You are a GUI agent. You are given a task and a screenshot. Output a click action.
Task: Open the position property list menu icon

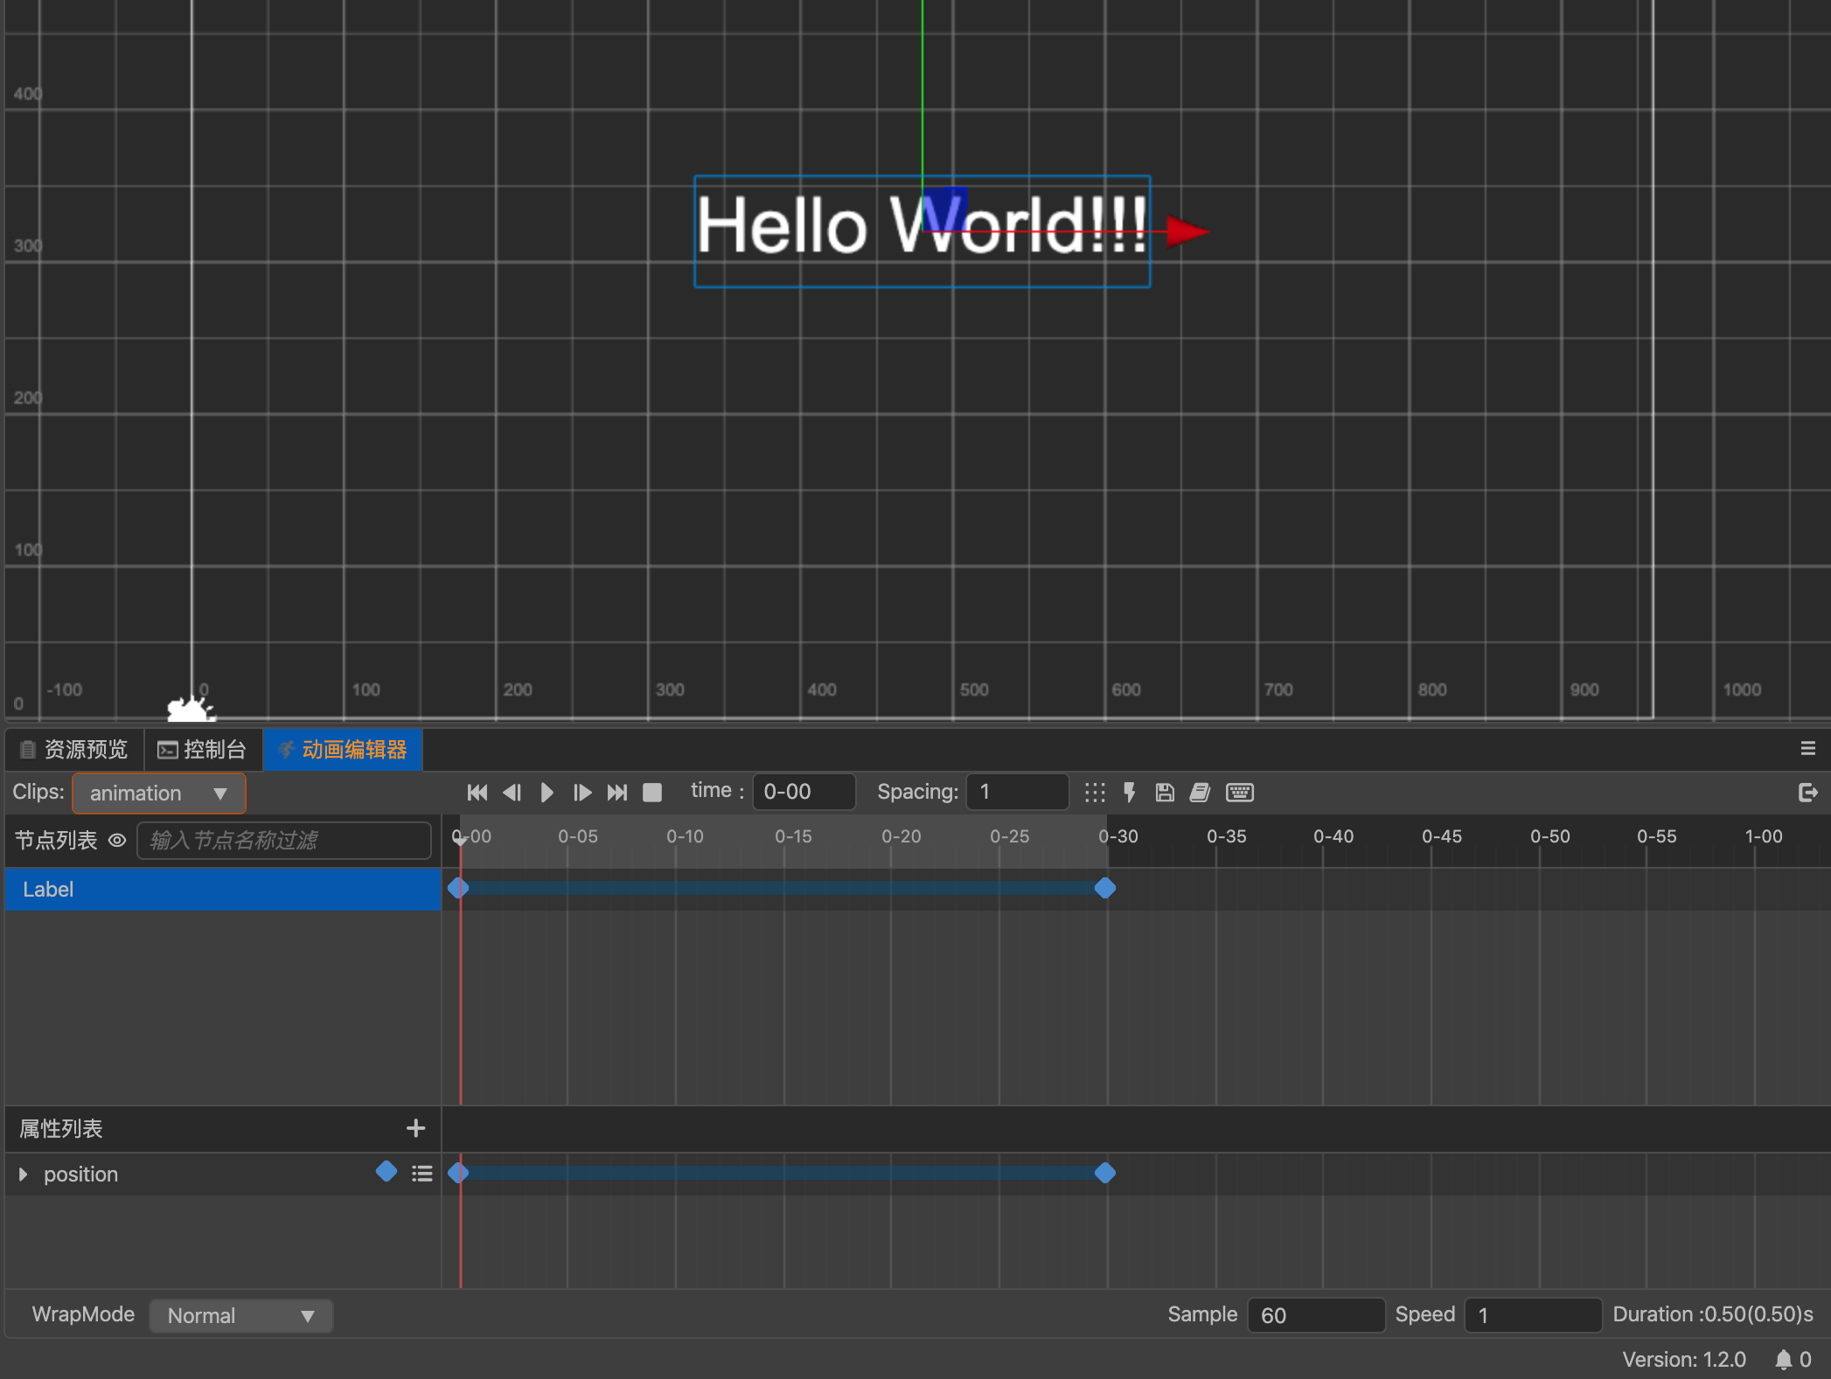(x=422, y=1174)
